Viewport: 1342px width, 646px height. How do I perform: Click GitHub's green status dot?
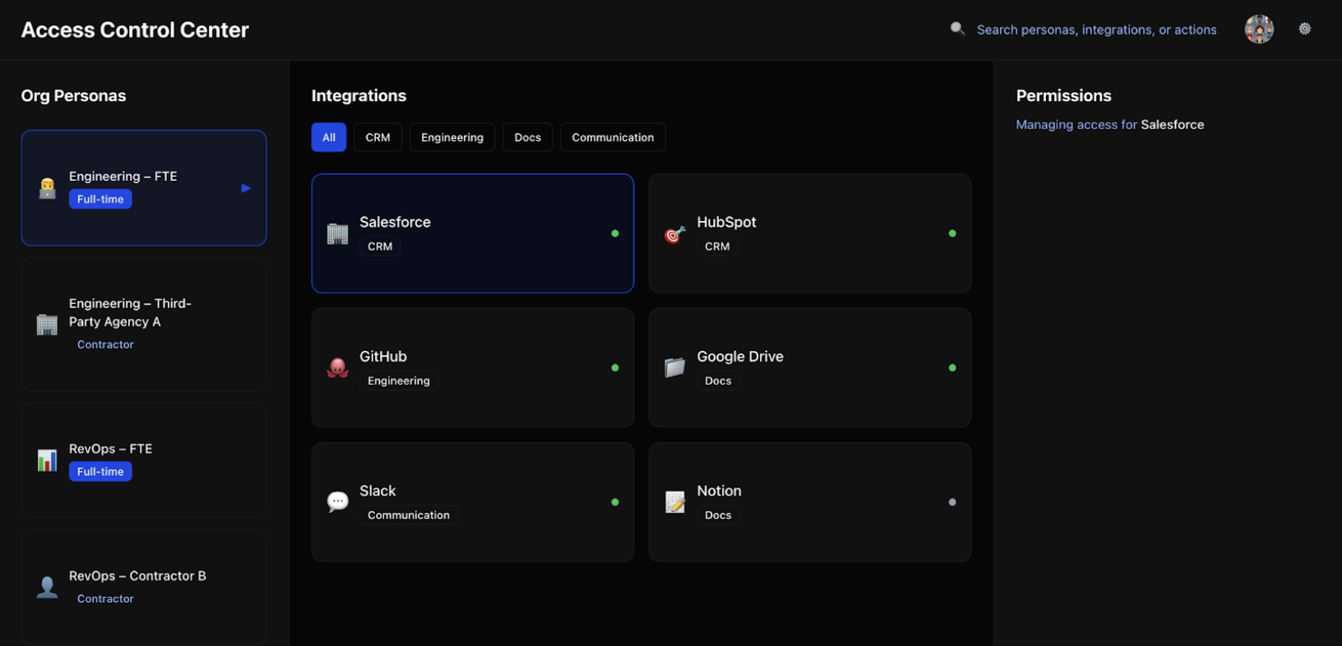pos(615,367)
